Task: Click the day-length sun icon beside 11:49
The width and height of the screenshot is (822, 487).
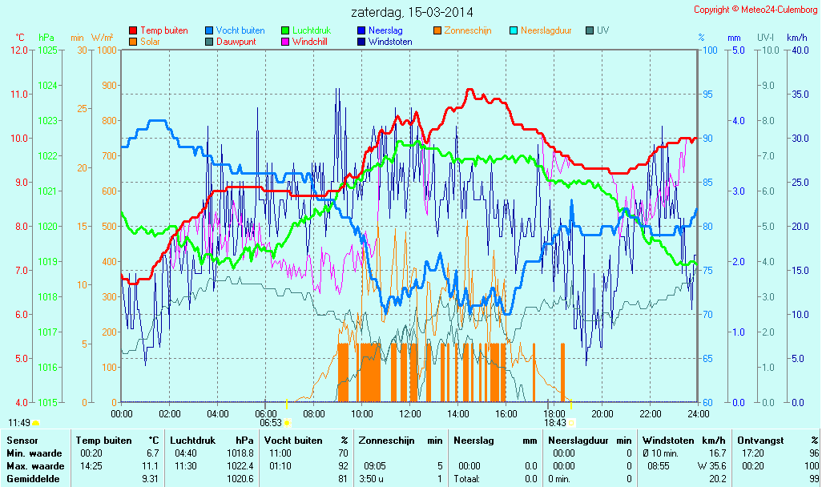Action: coord(36,423)
